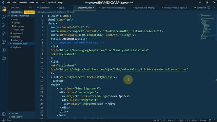Click the VS Code logo icon in title bar

click(x=3, y=2)
